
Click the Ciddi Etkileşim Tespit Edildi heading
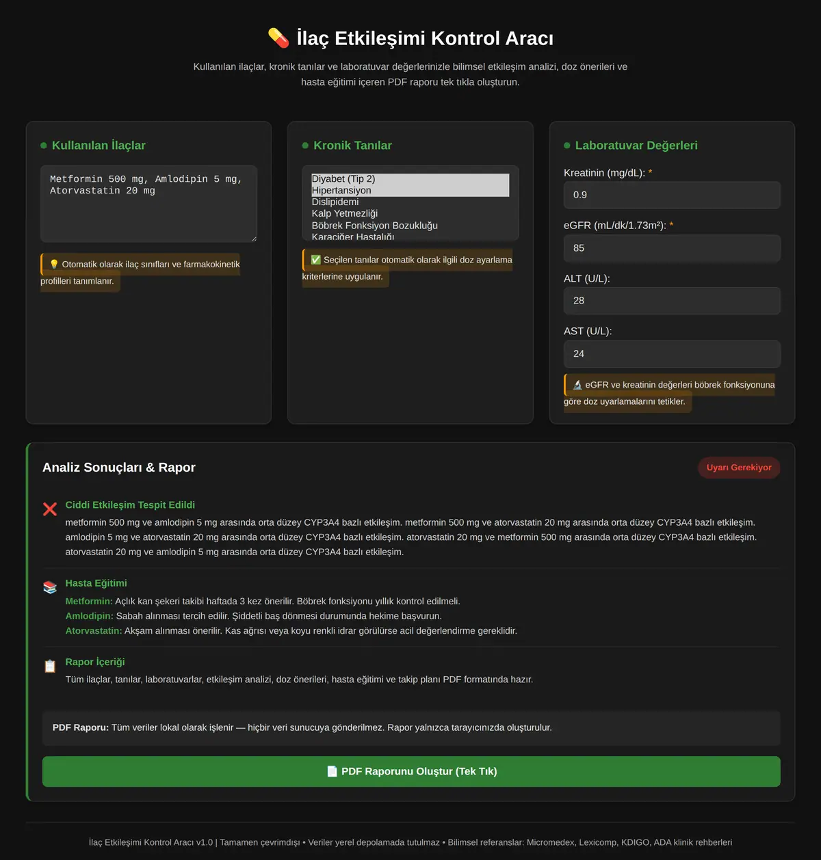point(130,505)
